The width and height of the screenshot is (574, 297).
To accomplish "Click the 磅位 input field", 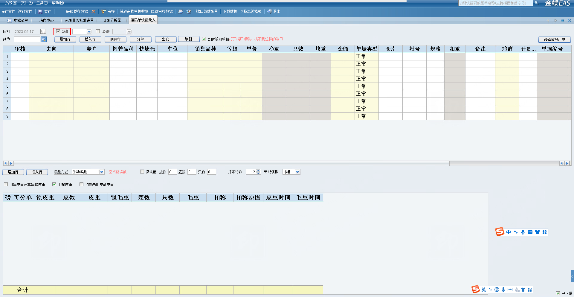I will click(x=27, y=39).
